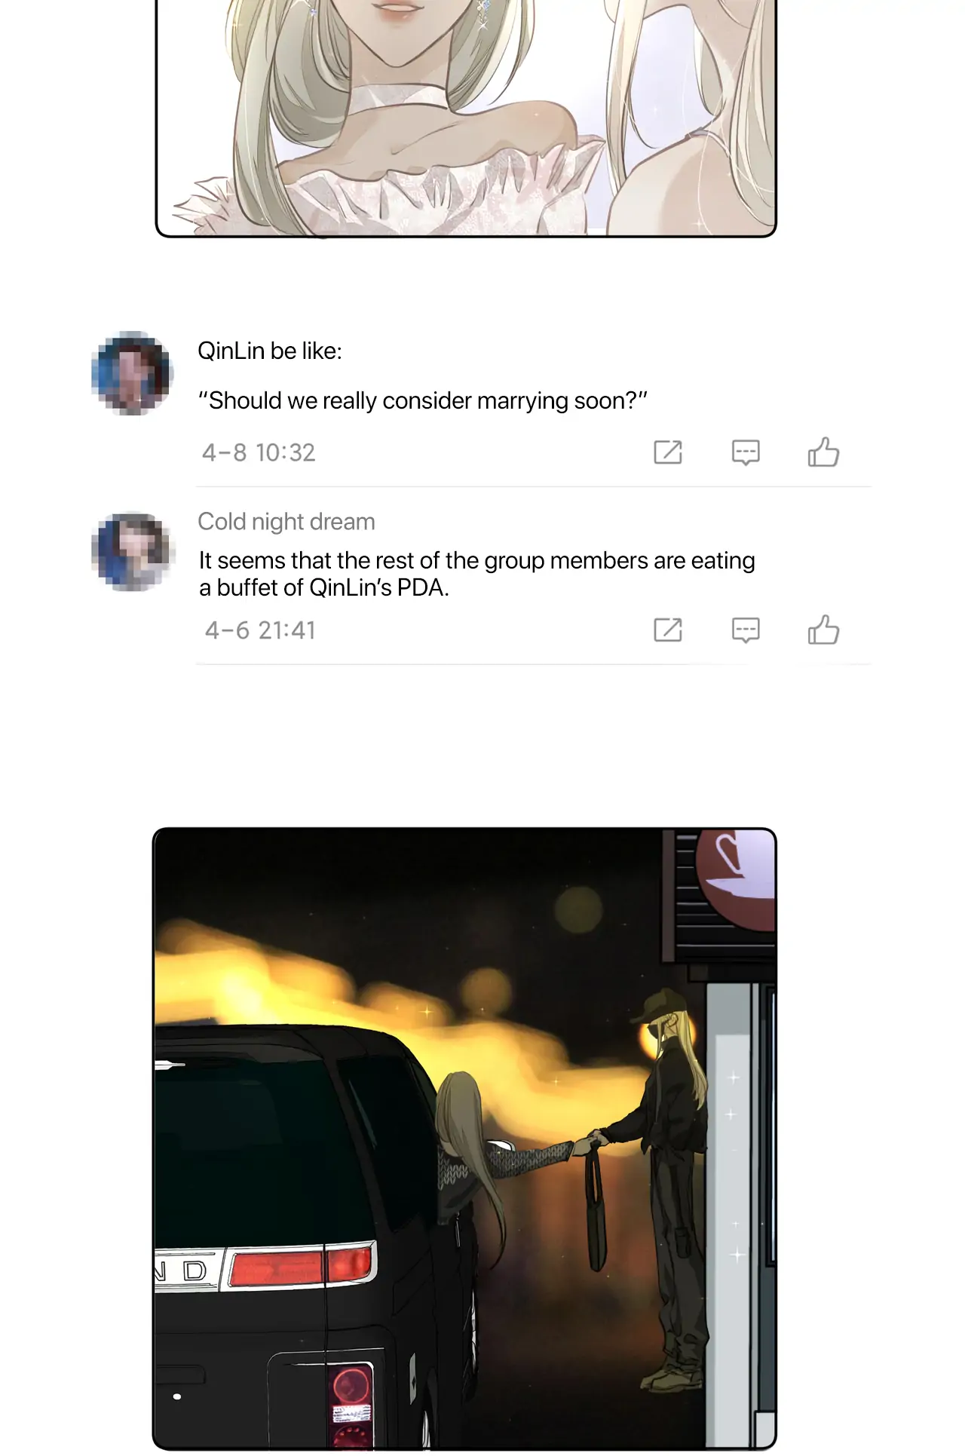Like the 4-8 10:32 comment

pos(823,452)
